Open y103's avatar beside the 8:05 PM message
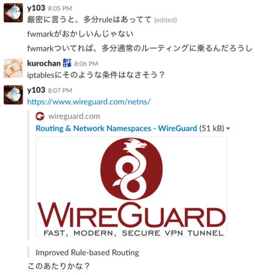This screenshot has height=275, width=255. 13,13
